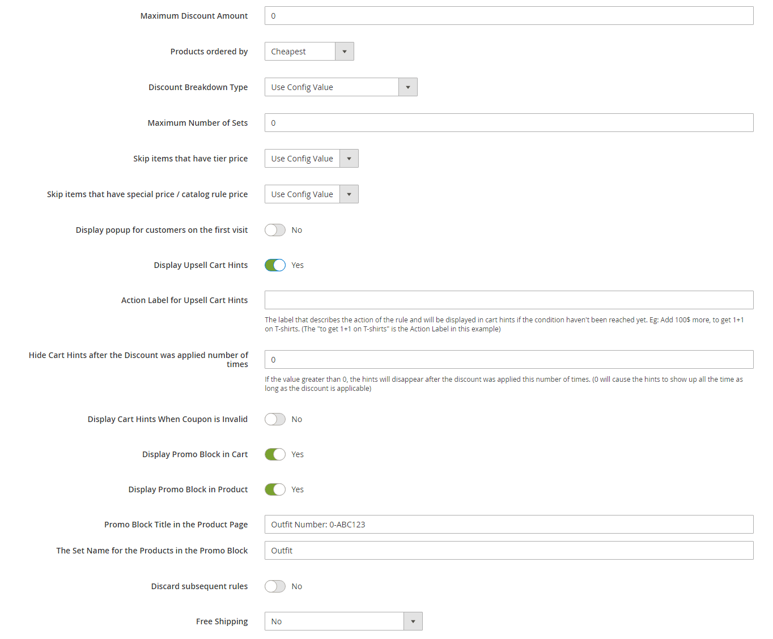Click the Display Upsell Cart Hints label
773x639 pixels.
click(x=201, y=265)
